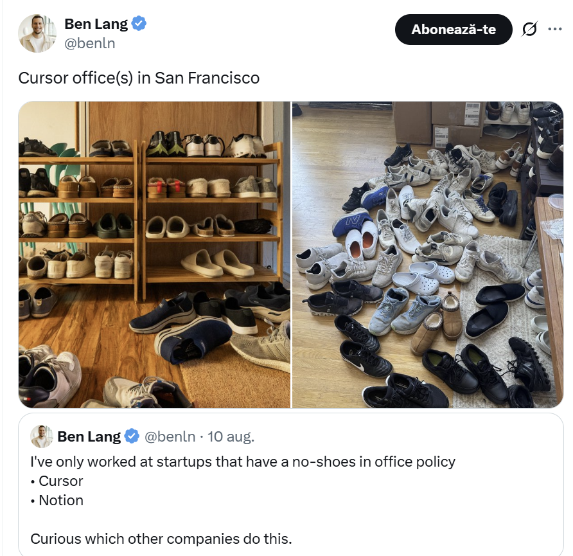Open the left photo of the shoe rack
Image resolution: width=573 pixels, height=556 pixels.
154,255
